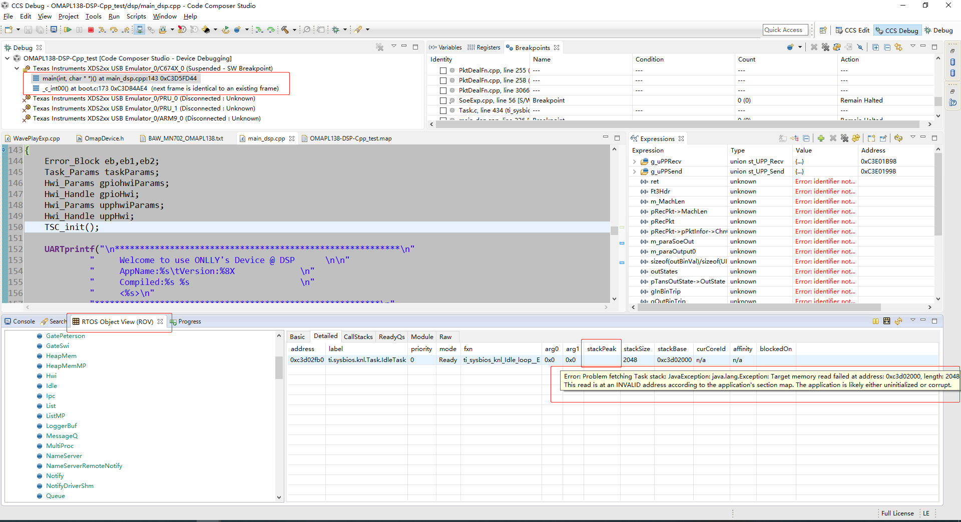Image resolution: width=961 pixels, height=522 pixels.
Task: Click the Build hammer icon
Action: coord(285,30)
